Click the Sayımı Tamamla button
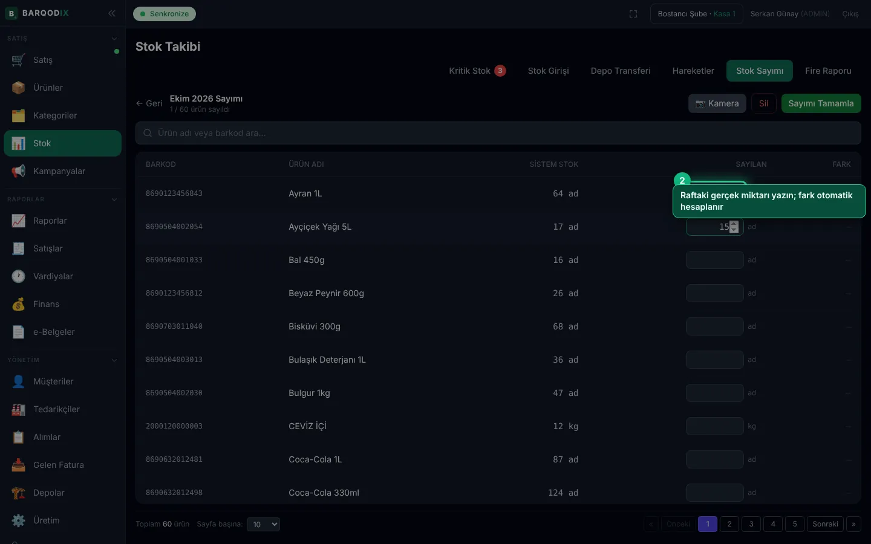 (x=821, y=103)
